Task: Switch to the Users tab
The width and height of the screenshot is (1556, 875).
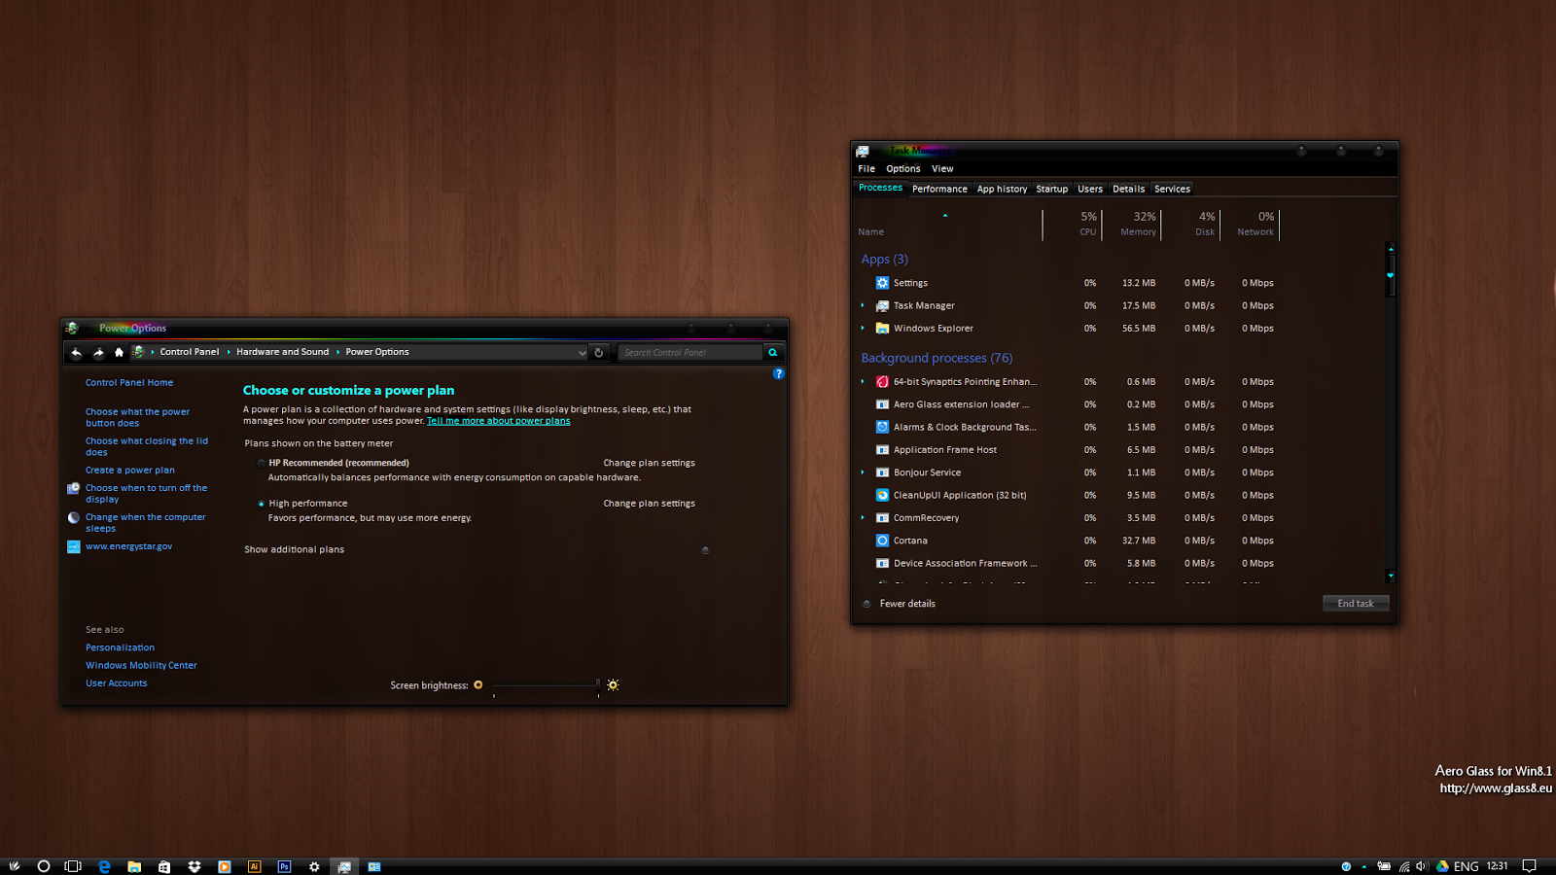Action: [1090, 189]
